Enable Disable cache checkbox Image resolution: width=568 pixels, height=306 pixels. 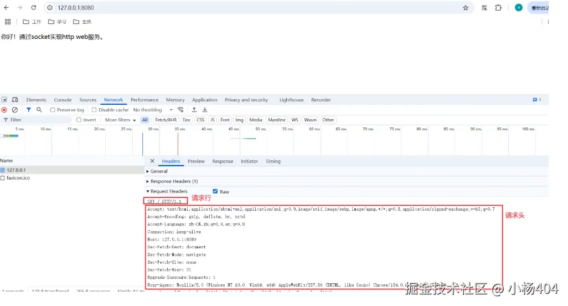coord(94,110)
